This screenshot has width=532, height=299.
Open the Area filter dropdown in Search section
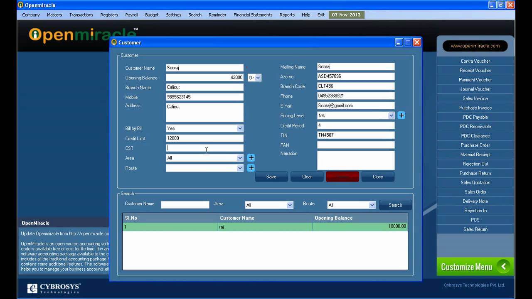click(x=290, y=205)
